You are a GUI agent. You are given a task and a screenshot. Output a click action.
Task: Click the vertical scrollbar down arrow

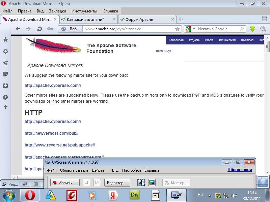(x=267, y=172)
